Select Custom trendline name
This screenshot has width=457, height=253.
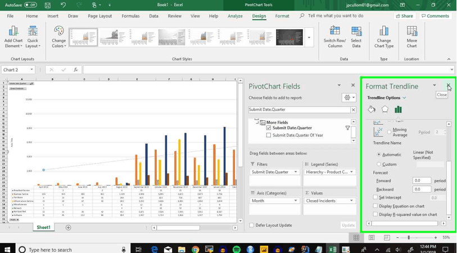379,164
